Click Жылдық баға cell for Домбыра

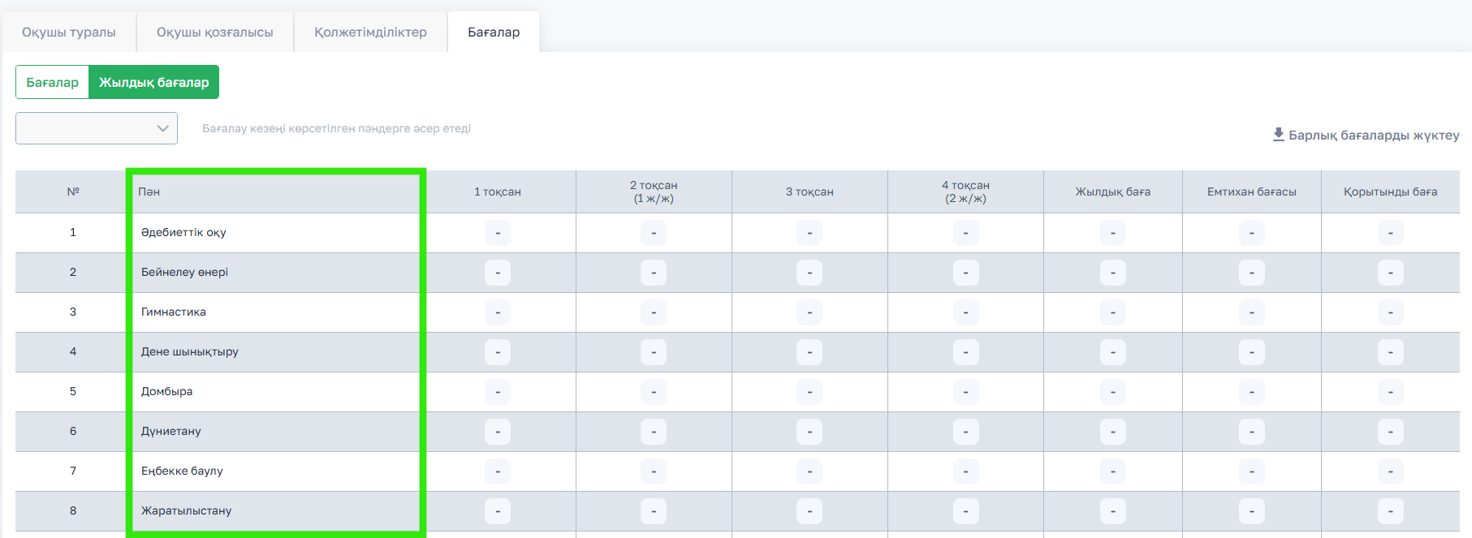point(1113,392)
